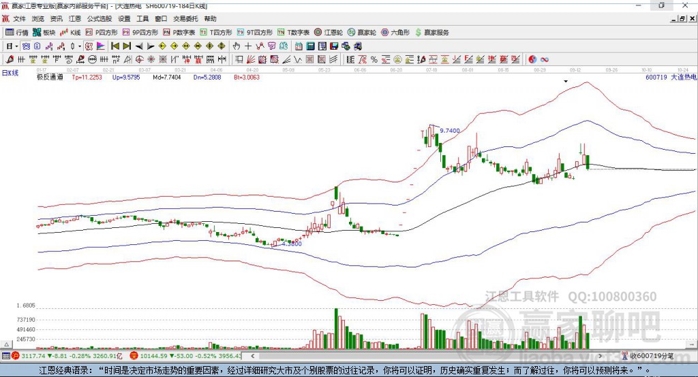Open the 公式选股 menu

100,18
